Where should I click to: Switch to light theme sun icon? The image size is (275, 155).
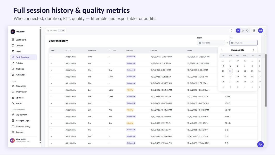coord(238,30)
